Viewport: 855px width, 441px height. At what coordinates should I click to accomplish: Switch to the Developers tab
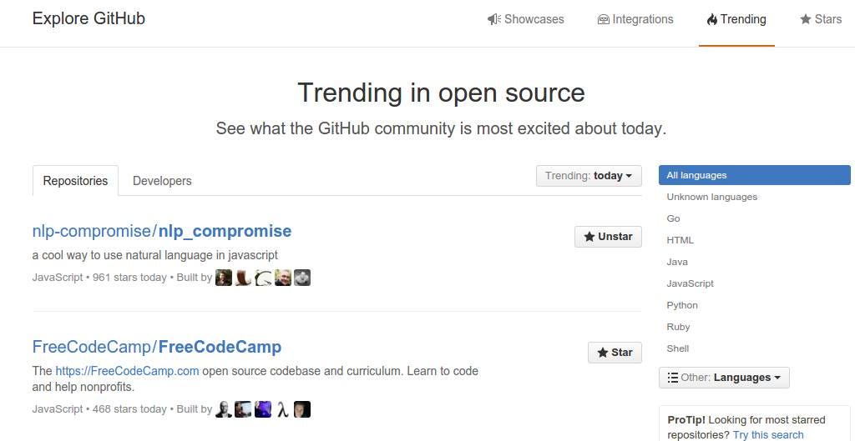point(162,181)
